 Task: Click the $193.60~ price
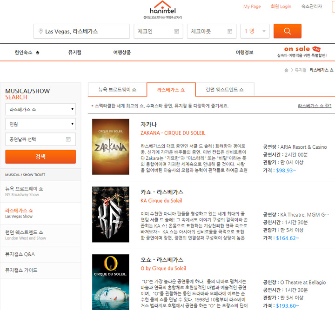[288, 305]
